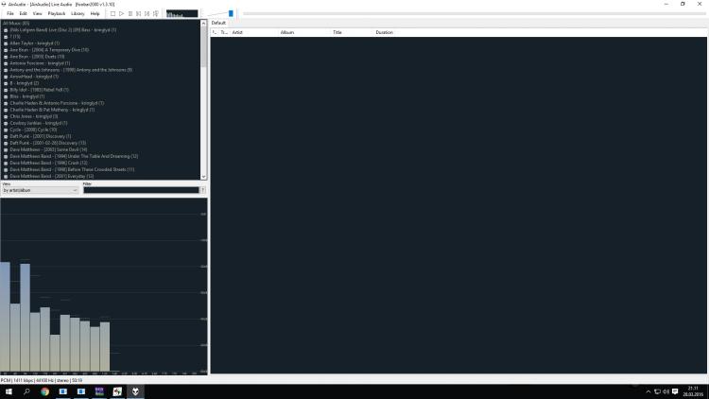Click the foobar2000 taskbar icon
The width and height of the screenshot is (709, 399).
coord(135,391)
